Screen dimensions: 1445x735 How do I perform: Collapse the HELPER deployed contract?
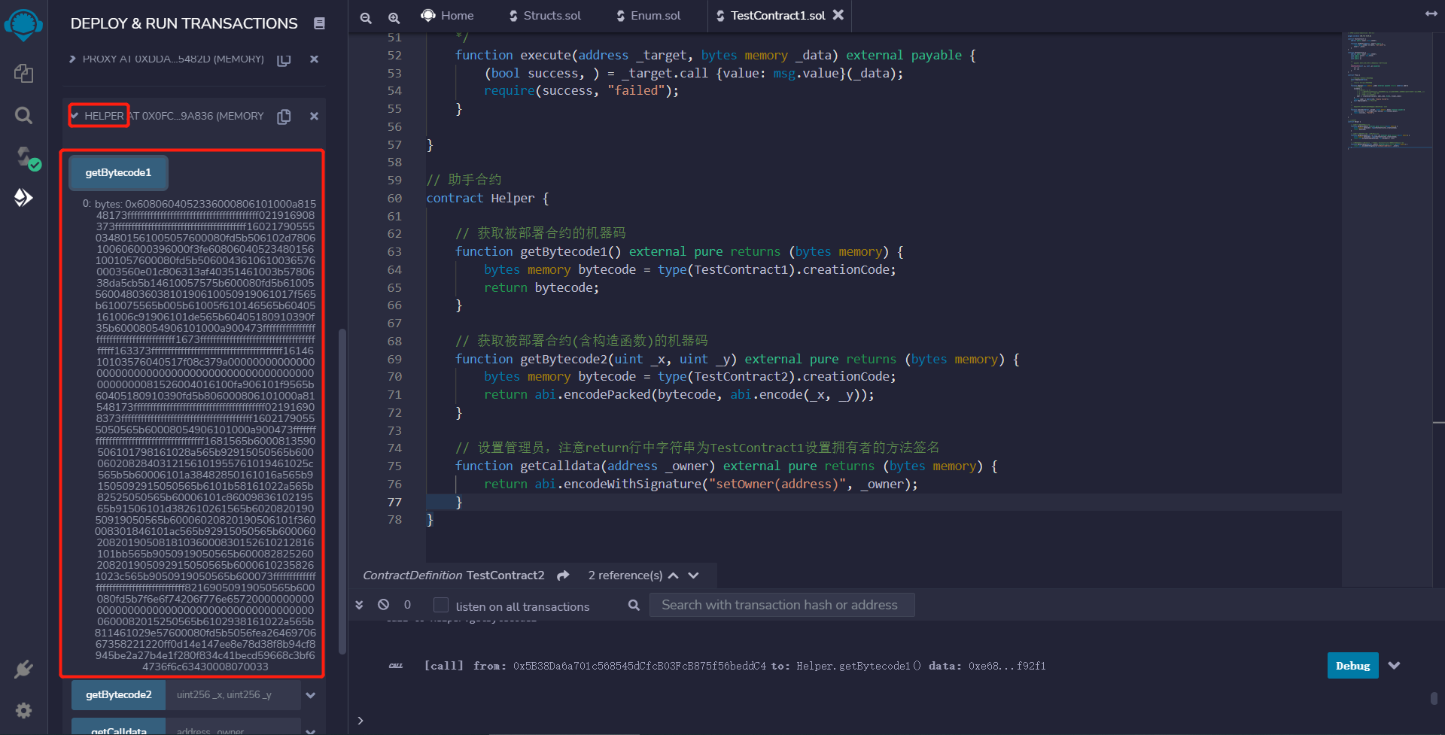pos(75,116)
